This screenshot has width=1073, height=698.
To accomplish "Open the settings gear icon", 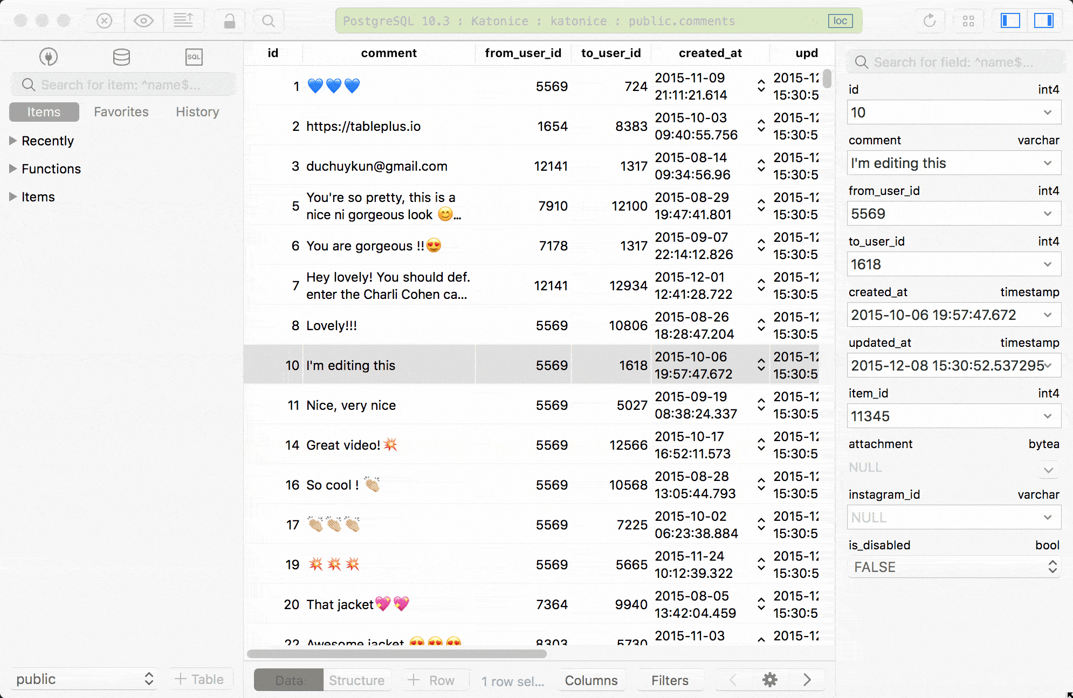I will point(769,680).
